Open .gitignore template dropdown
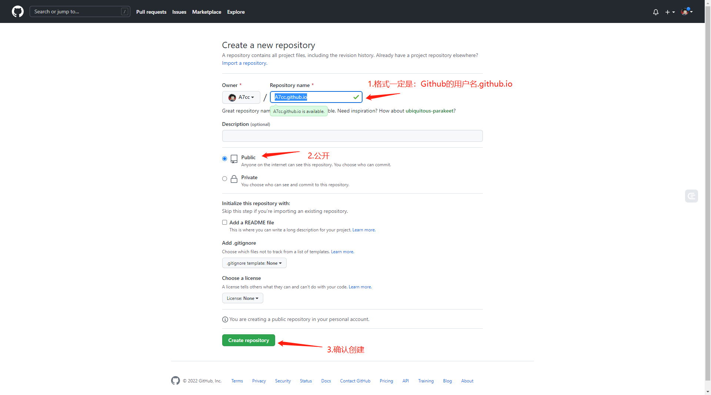711x395 pixels. coord(254,263)
